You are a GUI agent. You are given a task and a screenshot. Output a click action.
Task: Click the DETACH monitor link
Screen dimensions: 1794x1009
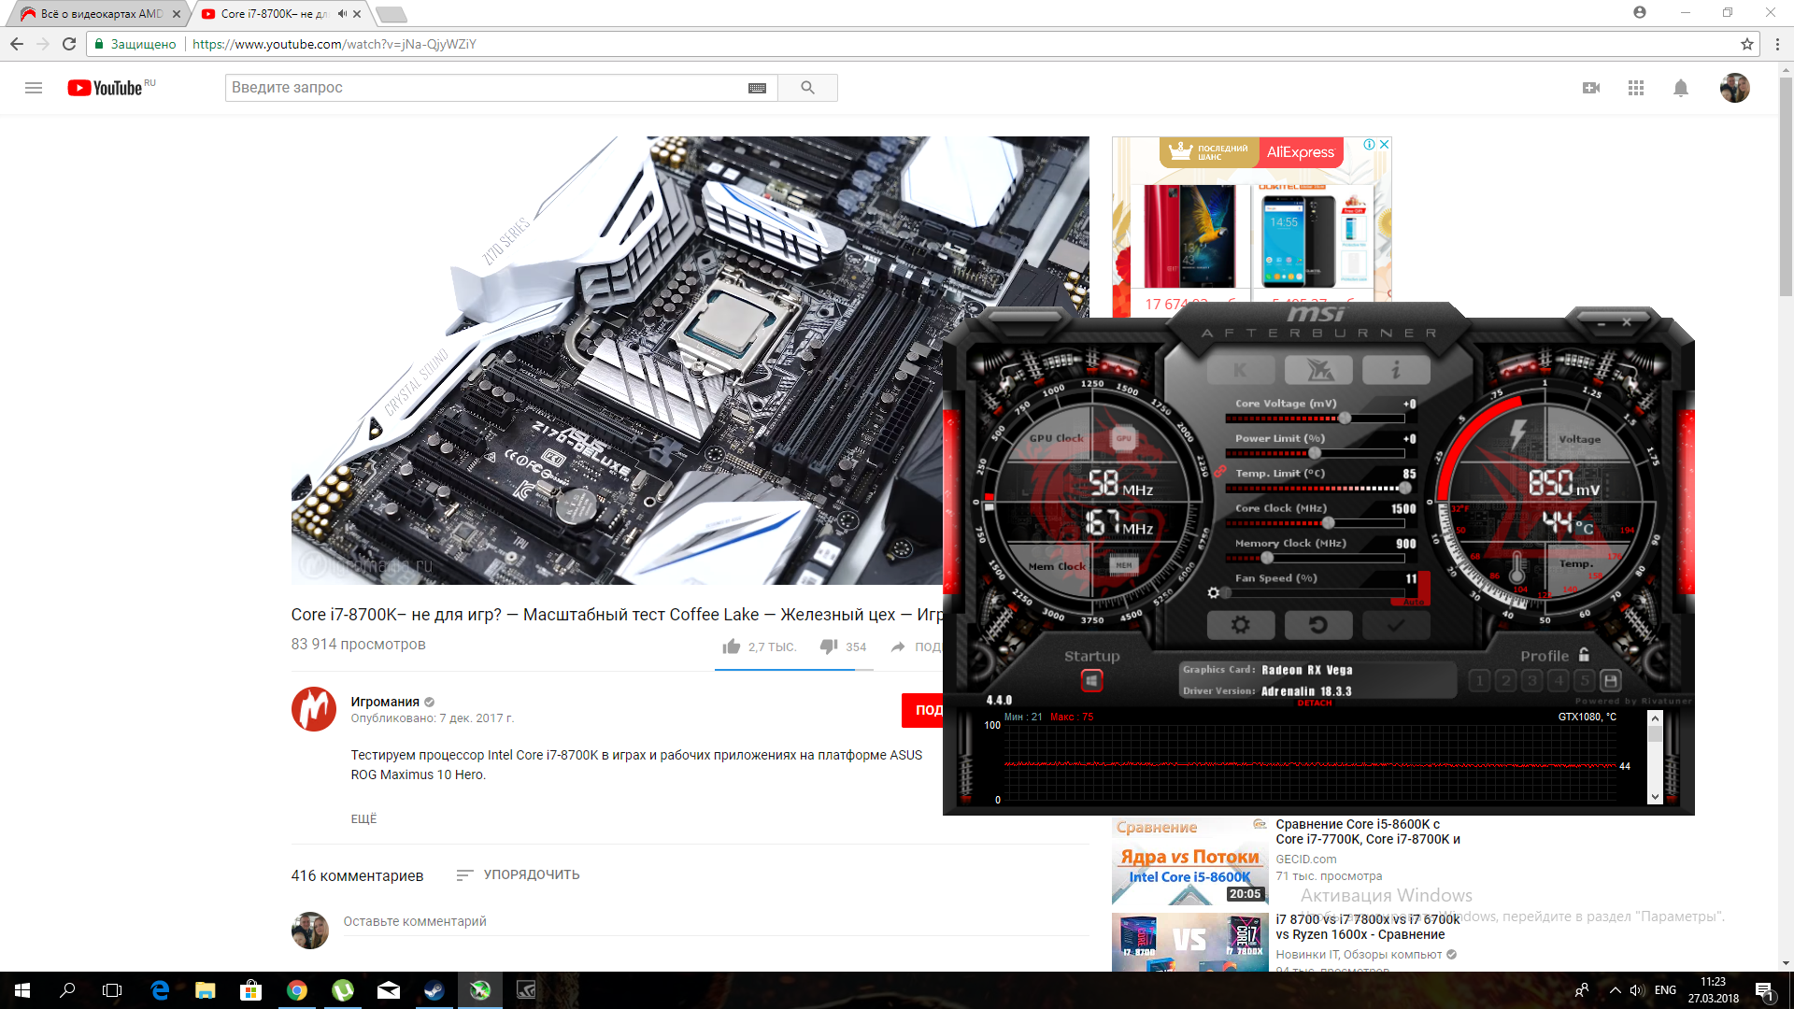(x=1315, y=703)
